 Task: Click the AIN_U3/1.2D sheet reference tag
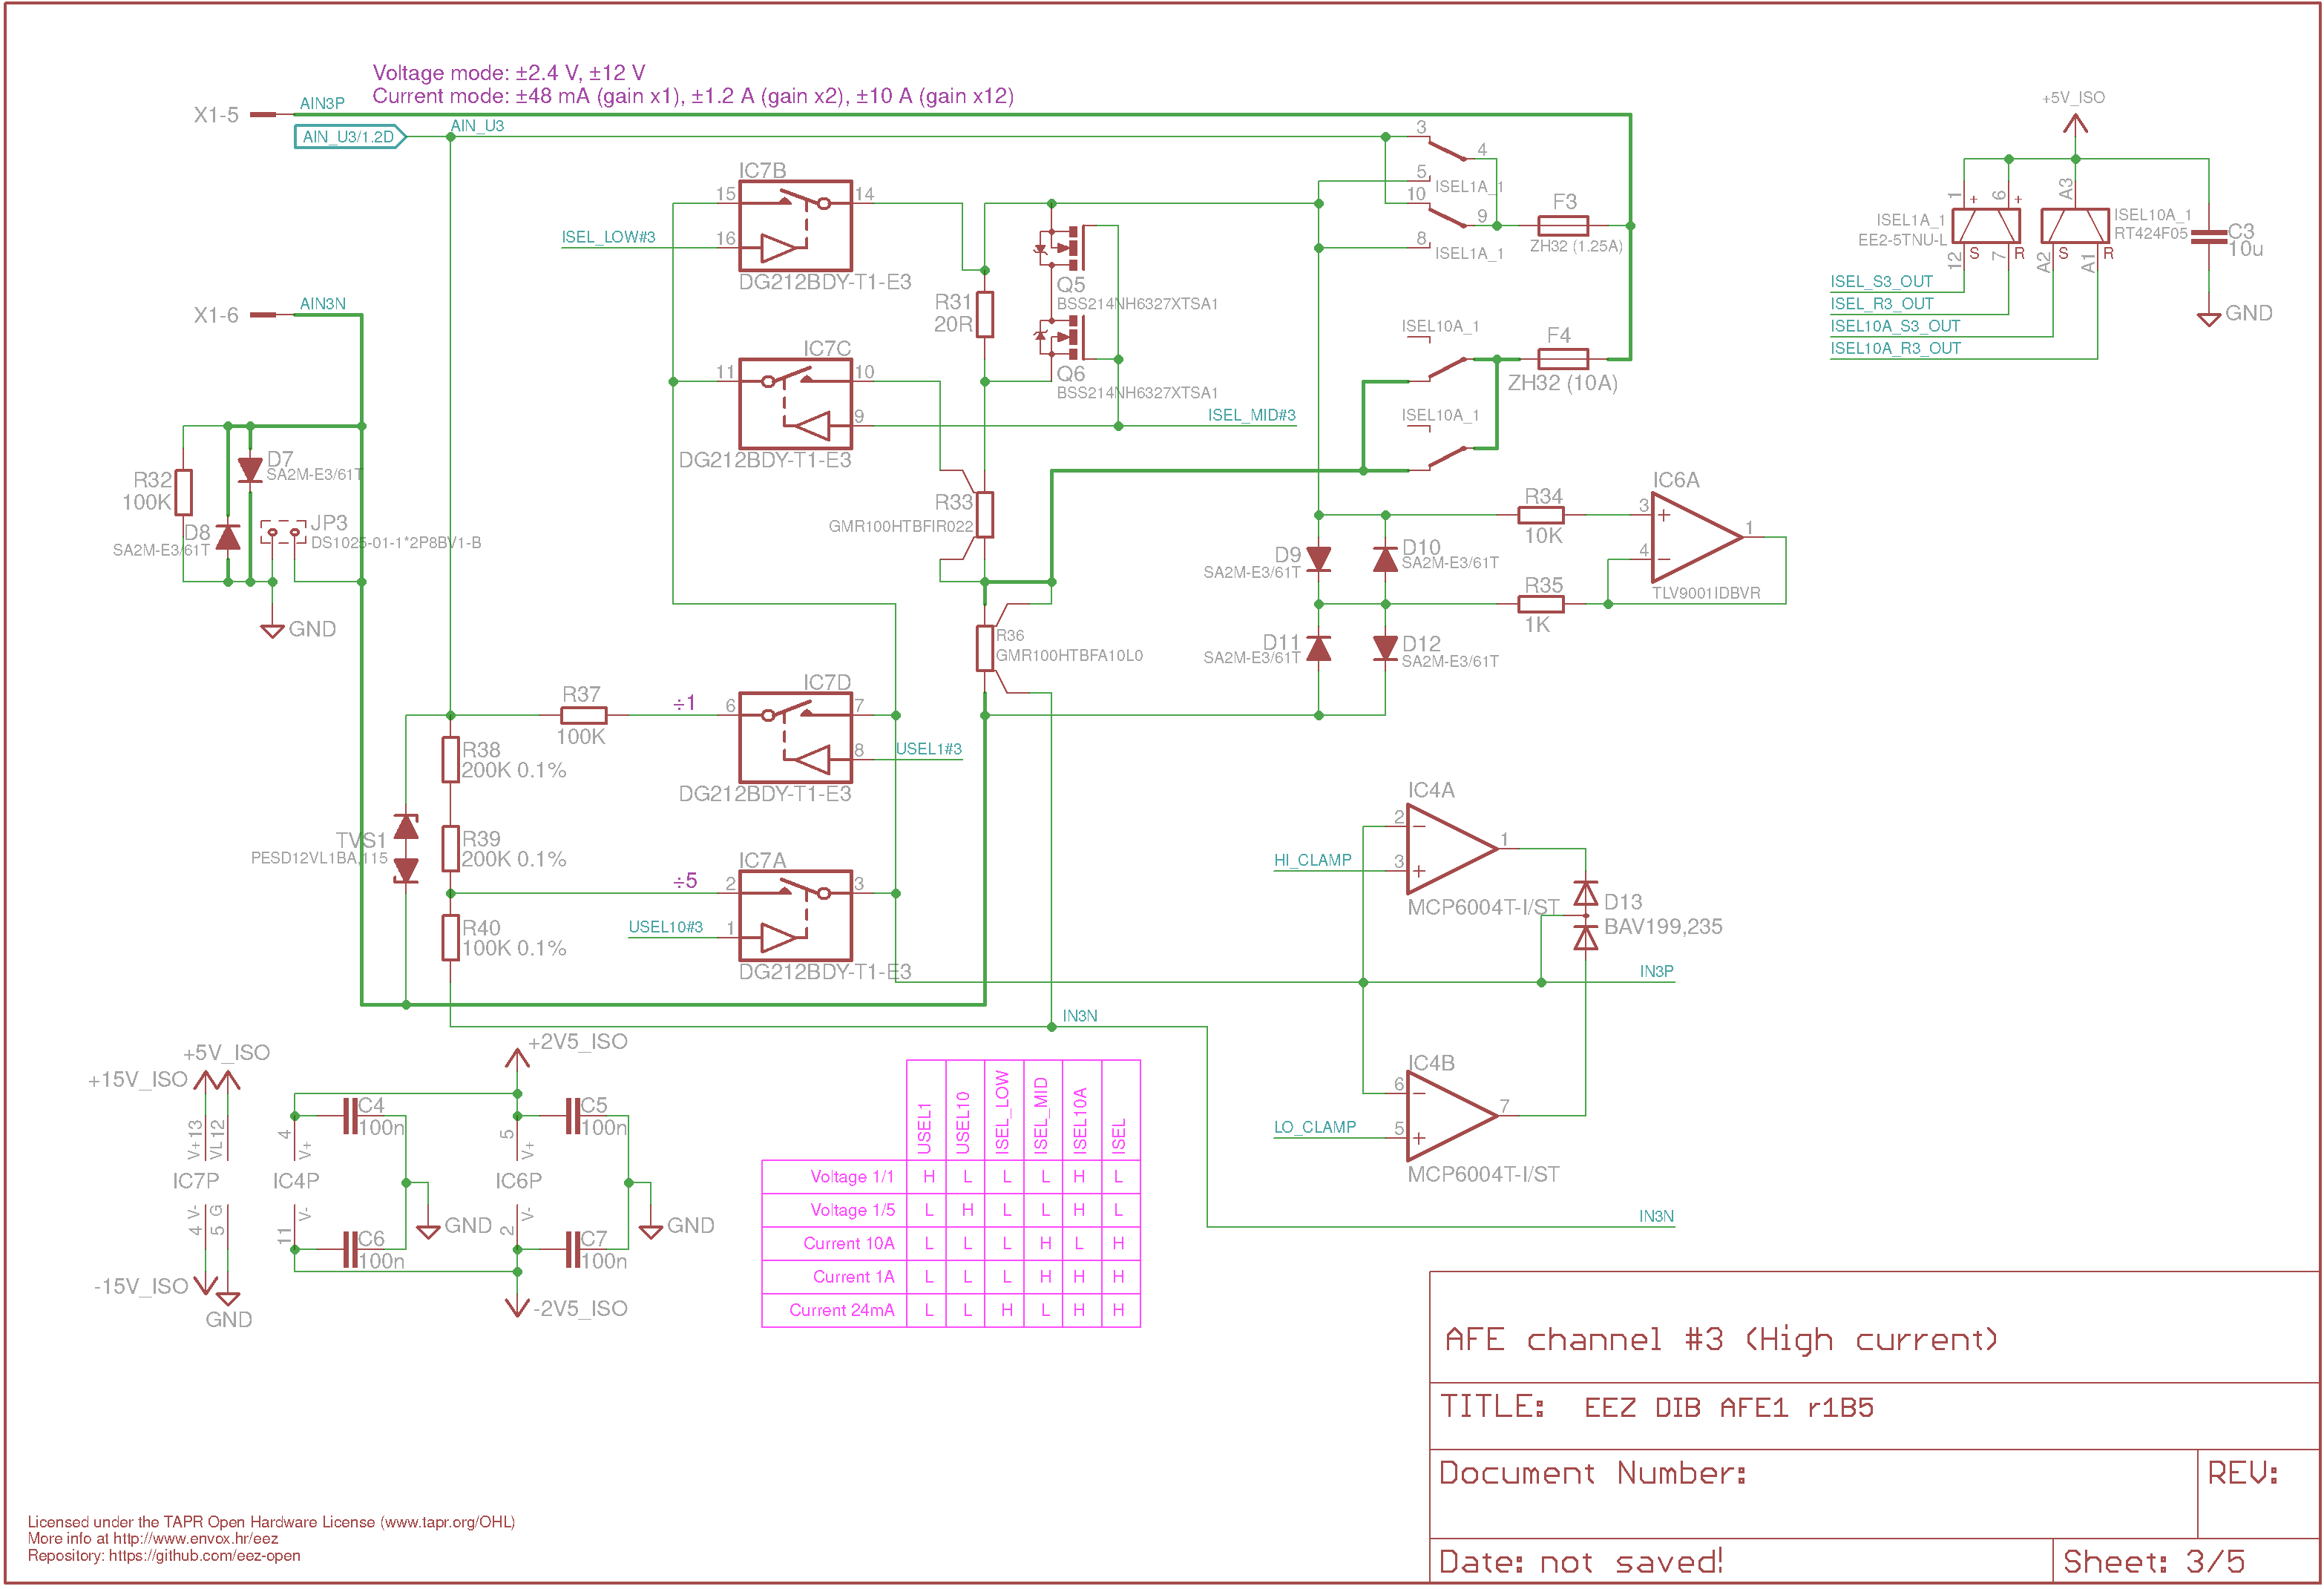click(x=350, y=137)
